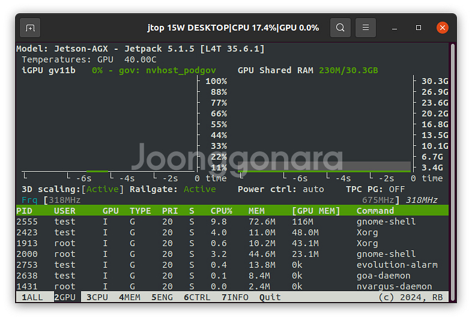Click the 48.0M GPU memory value
The width and height of the screenshot is (472, 320).
tap(305, 233)
